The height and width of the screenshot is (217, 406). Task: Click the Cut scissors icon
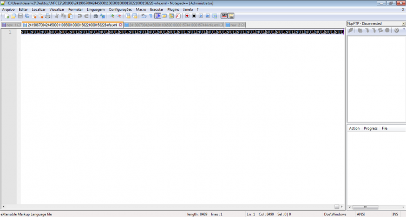click(x=56, y=16)
